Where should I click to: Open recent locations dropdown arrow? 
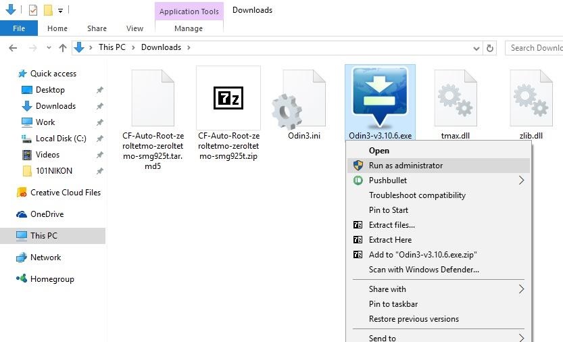(x=49, y=48)
